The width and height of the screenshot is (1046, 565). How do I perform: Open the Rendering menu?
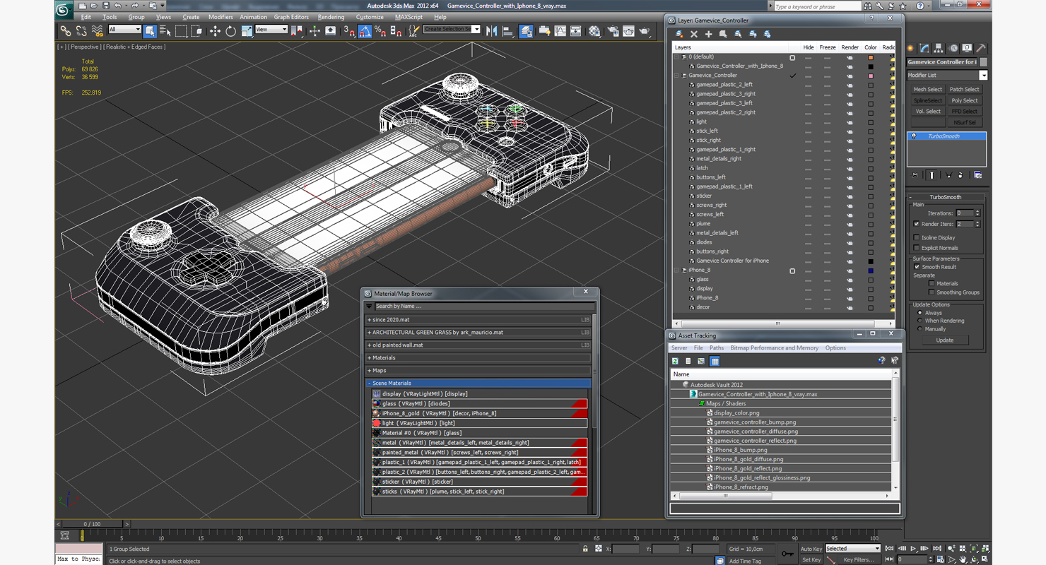331,17
